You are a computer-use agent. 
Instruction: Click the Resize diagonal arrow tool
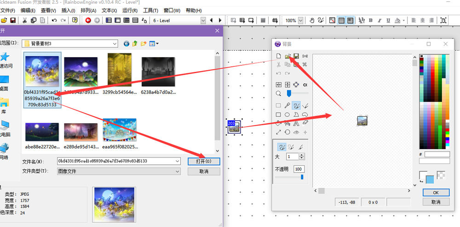coord(279,132)
